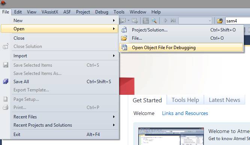Click the floppy disk Save Selected Items icon
250x145 pixels.
(6, 65)
